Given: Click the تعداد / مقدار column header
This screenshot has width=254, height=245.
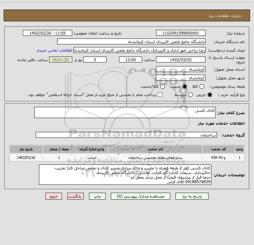Looking at the screenshot, I should 59,149.
